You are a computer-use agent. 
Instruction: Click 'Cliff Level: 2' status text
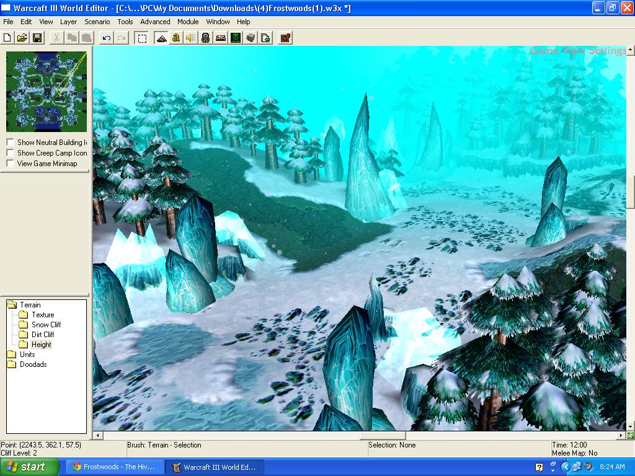(x=19, y=453)
